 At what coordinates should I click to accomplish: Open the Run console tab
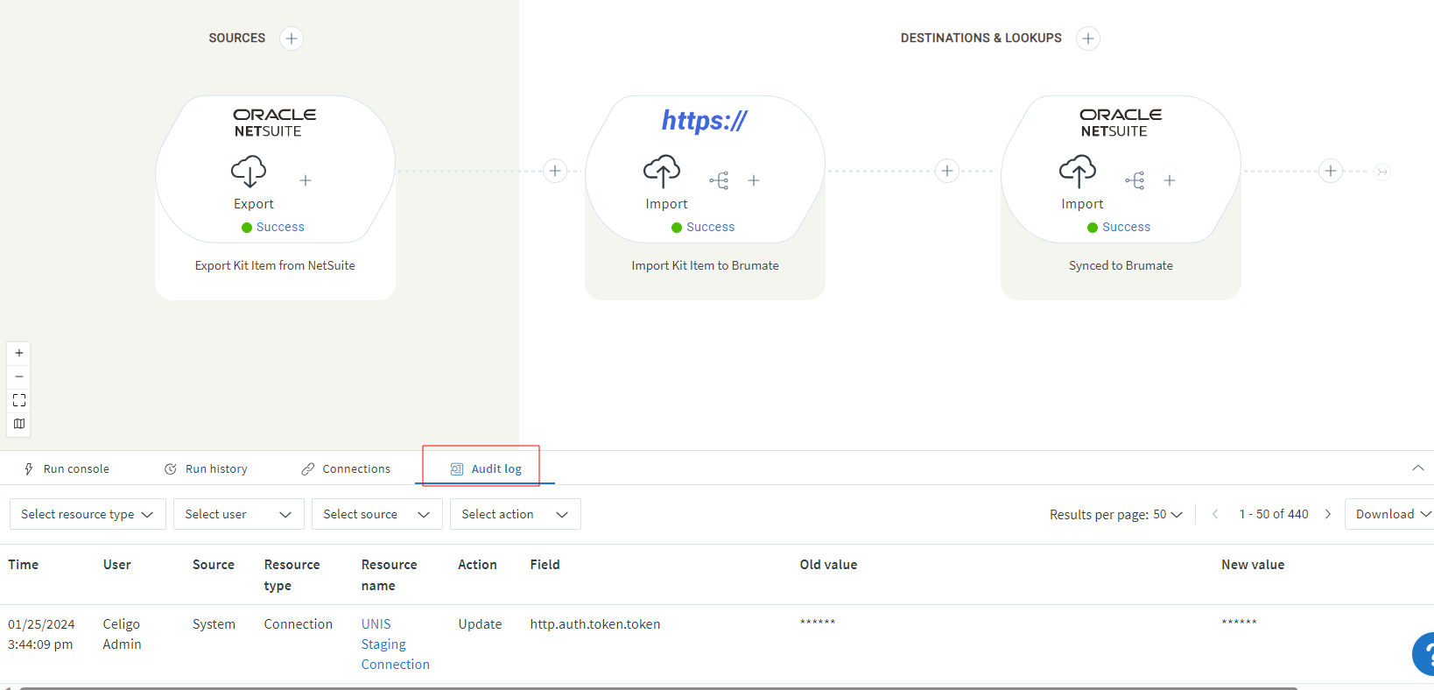click(67, 469)
